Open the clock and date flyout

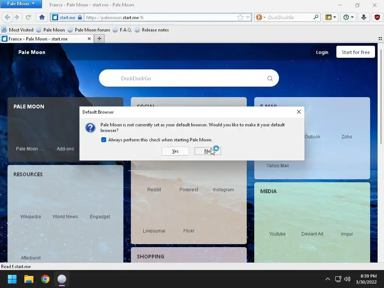(x=366, y=279)
